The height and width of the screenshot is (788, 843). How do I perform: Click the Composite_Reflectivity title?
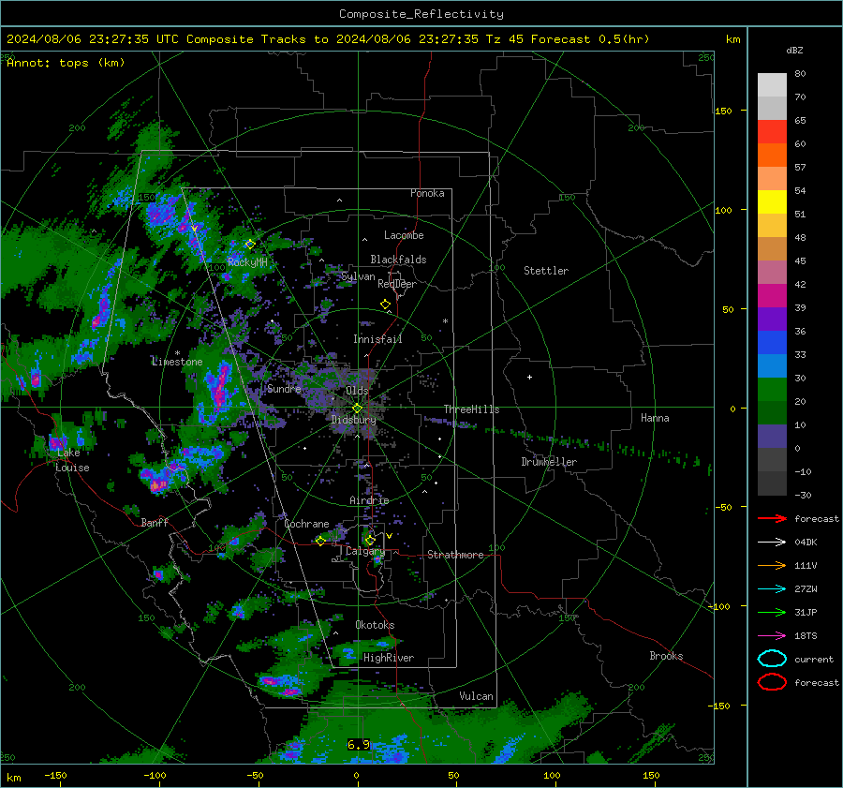pyautogui.click(x=421, y=14)
